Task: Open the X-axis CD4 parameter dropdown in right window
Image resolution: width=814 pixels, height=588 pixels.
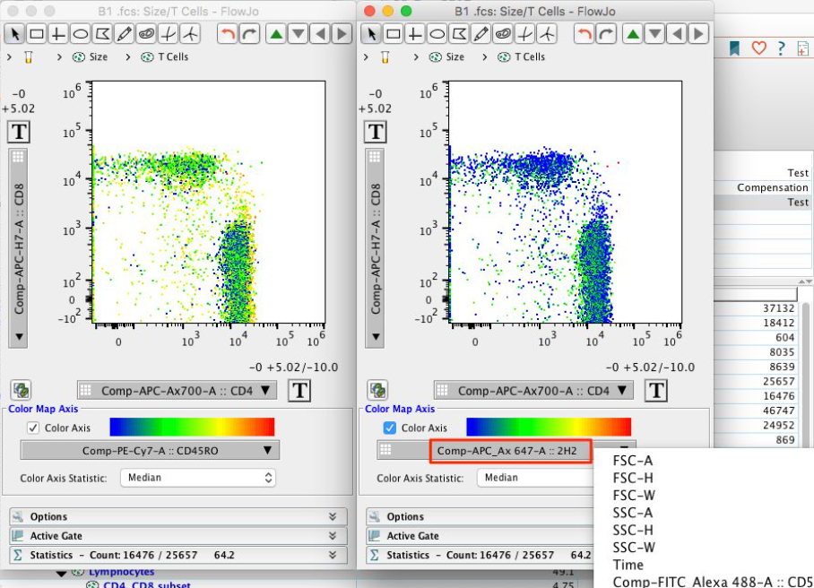Action: tap(533, 390)
